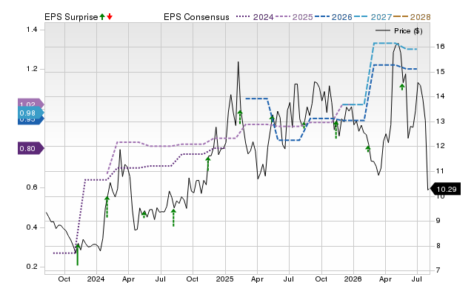Click the green surprise arrow in November 2025
The height and width of the screenshot is (283, 474).
click(x=336, y=130)
